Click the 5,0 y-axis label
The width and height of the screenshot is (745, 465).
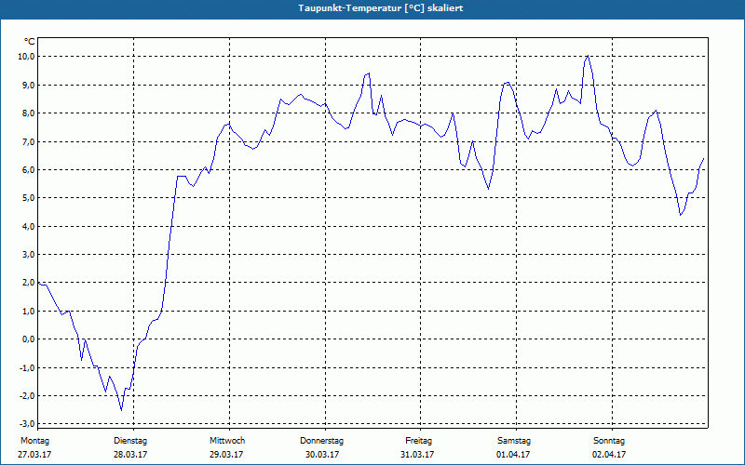28,198
